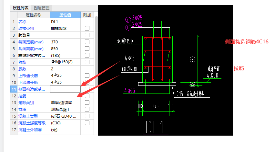Select the 结构类别 value 非框架梁

[x=59, y=28]
